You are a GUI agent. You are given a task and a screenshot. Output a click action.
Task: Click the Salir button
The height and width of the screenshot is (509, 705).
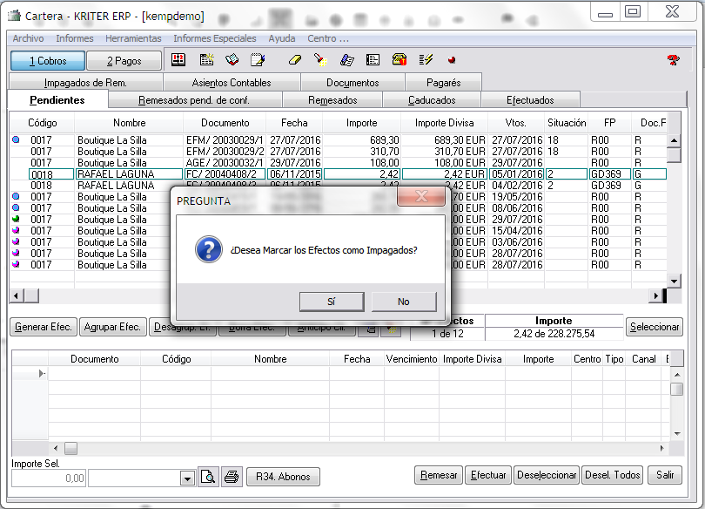[665, 475]
